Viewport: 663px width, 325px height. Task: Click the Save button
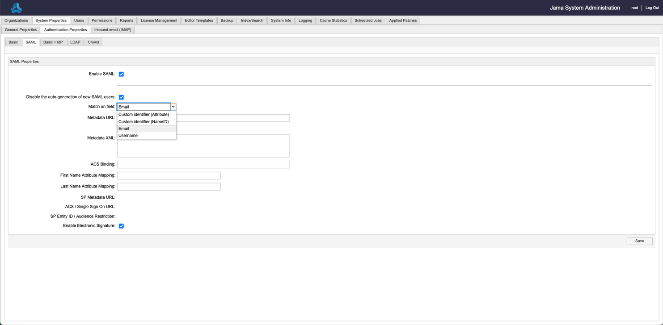tap(639, 241)
